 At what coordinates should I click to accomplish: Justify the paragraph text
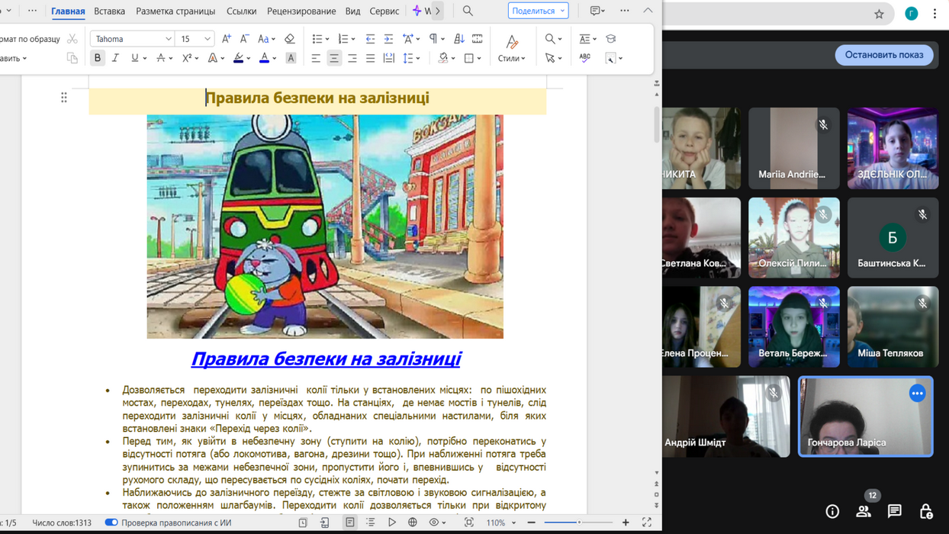coord(370,58)
